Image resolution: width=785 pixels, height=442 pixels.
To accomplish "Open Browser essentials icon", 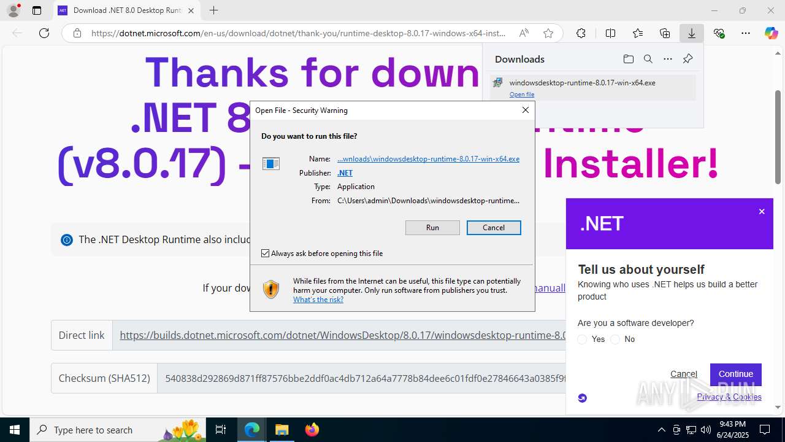I will tap(719, 33).
